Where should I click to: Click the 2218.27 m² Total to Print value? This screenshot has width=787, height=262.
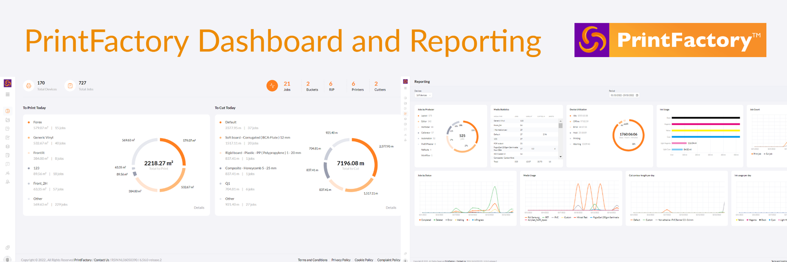pos(158,163)
